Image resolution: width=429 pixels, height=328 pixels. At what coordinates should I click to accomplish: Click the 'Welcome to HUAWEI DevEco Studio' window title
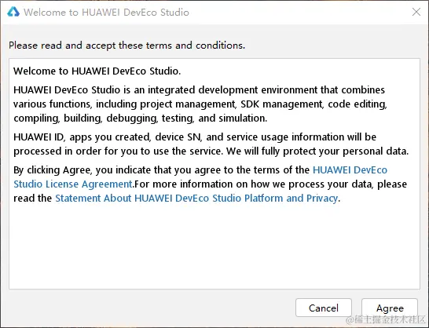(106, 13)
